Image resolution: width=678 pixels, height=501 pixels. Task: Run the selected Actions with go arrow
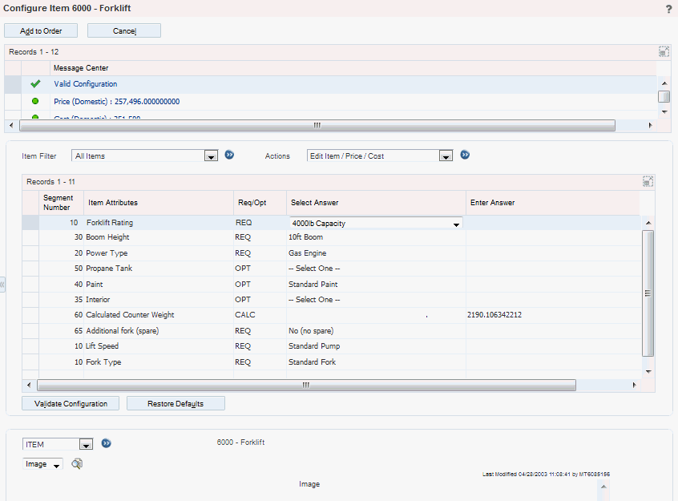465,156
